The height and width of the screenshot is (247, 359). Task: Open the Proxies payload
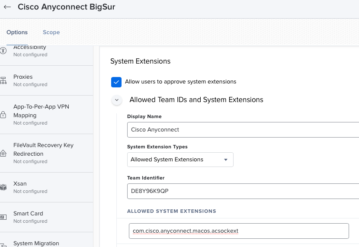click(x=46, y=80)
